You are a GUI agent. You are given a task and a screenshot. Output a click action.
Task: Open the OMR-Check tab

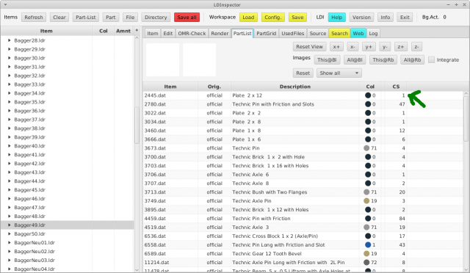192,33
